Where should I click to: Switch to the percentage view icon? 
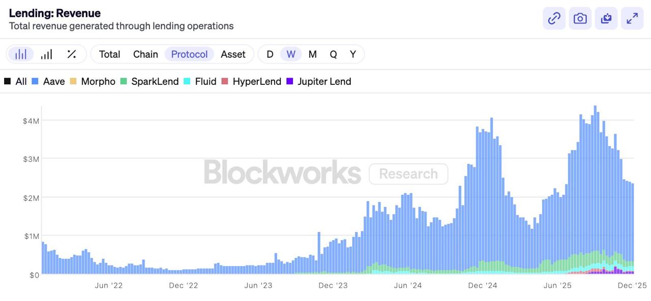point(72,54)
